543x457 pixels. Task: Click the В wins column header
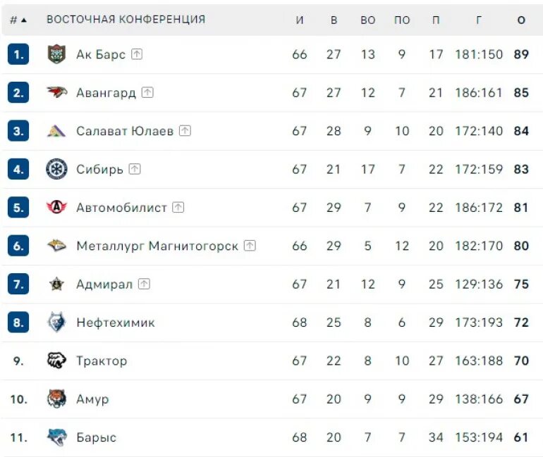[334, 20]
